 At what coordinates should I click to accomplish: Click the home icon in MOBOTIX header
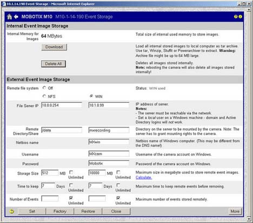[x=9, y=17]
